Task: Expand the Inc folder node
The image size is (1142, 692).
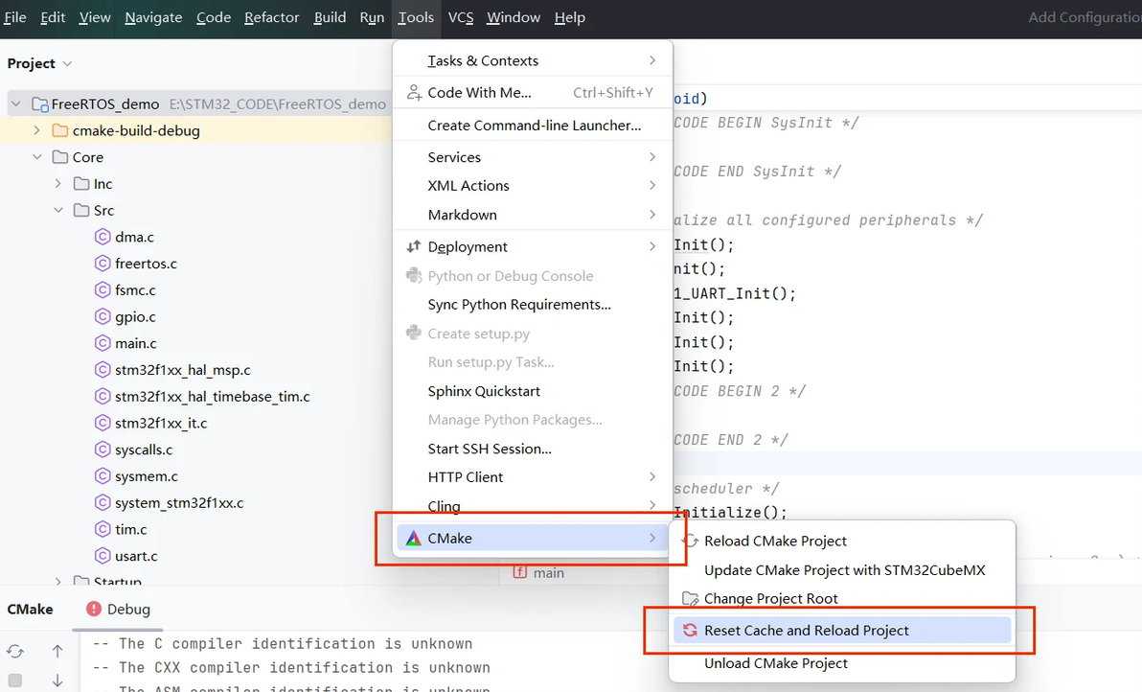Action: click(58, 184)
